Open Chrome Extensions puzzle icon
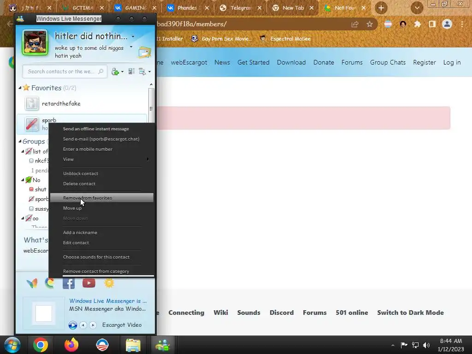The height and width of the screenshot is (354, 472). pos(417,24)
